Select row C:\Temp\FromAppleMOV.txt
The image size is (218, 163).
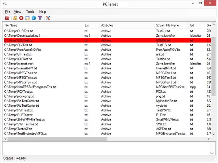(x=107, y=50)
